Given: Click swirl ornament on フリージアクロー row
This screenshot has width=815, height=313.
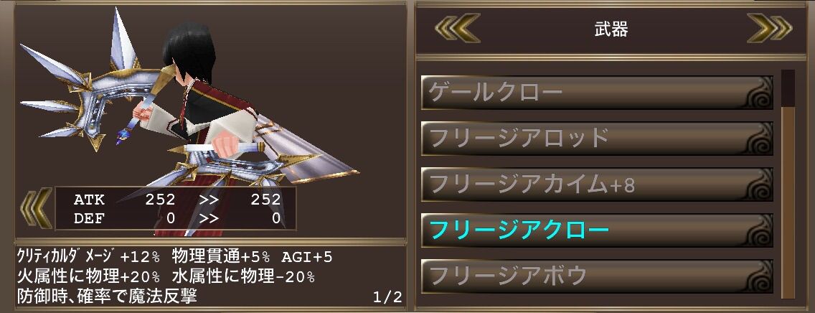Looking at the screenshot, I should [x=757, y=230].
